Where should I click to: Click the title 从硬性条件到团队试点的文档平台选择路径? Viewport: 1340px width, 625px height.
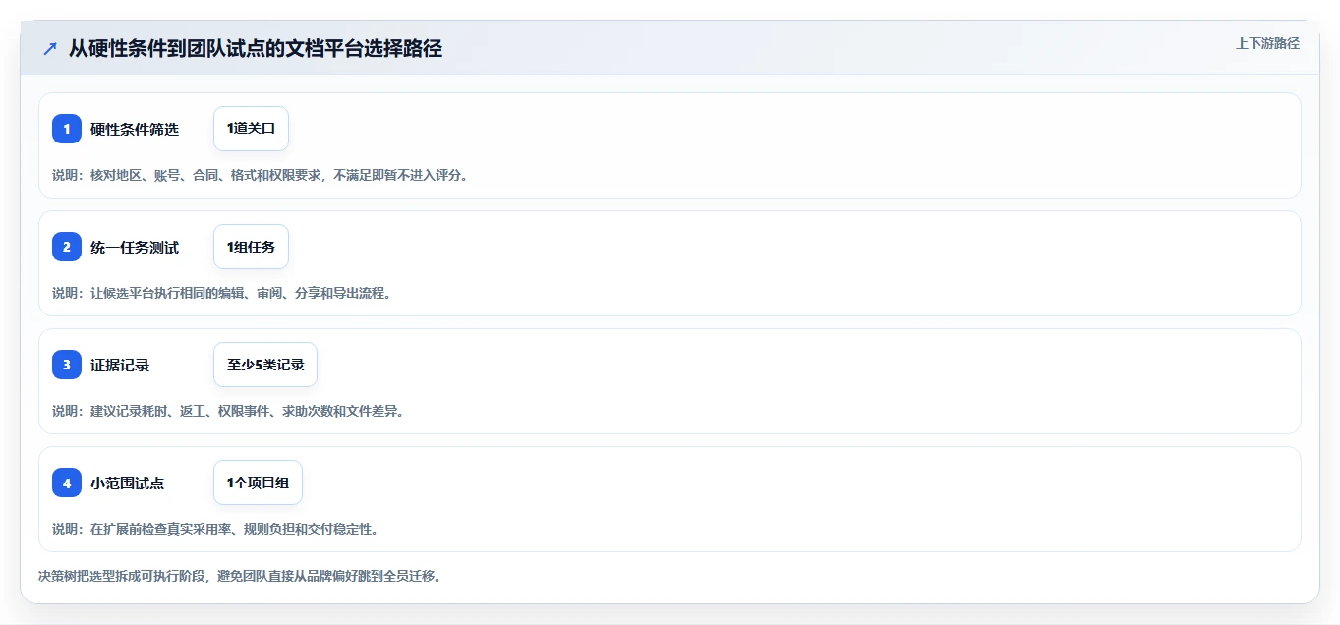256,49
